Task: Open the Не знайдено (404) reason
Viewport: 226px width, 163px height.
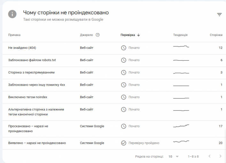Action: tap(22, 48)
